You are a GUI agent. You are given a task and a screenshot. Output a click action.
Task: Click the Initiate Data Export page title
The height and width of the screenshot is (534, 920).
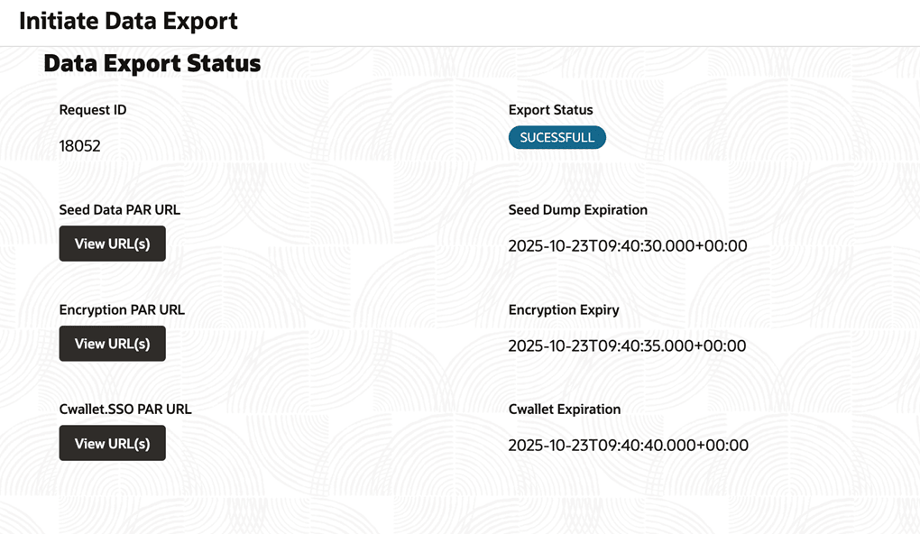tap(128, 21)
